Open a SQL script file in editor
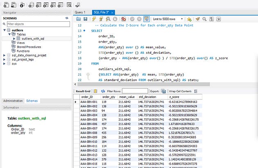Screen dimensions: 258x168 point(78,19)
